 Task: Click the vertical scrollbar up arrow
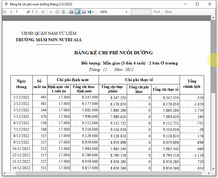[213, 18]
